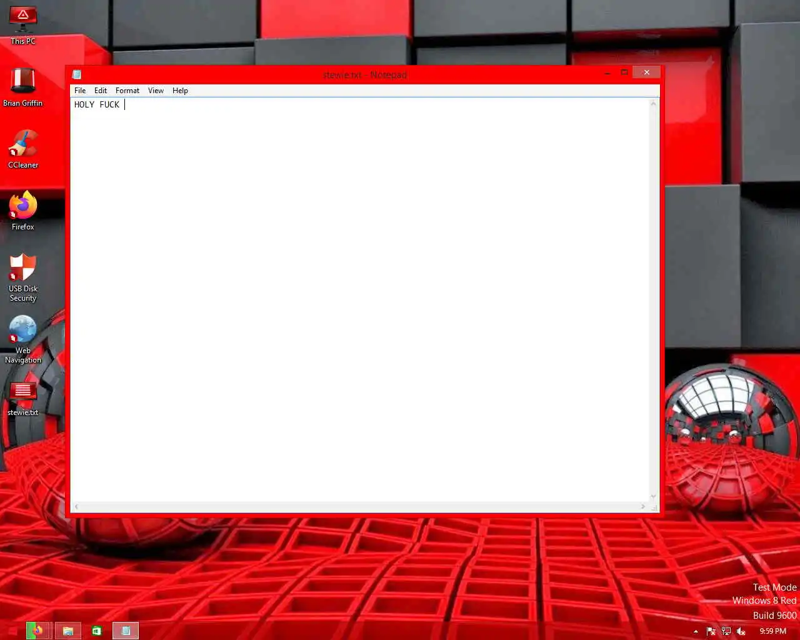Select the Web Navigation desktop icon
The height and width of the screenshot is (640, 800).
pyautogui.click(x=23, y=339)
